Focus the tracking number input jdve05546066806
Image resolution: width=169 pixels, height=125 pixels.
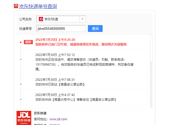click(61, 29)
